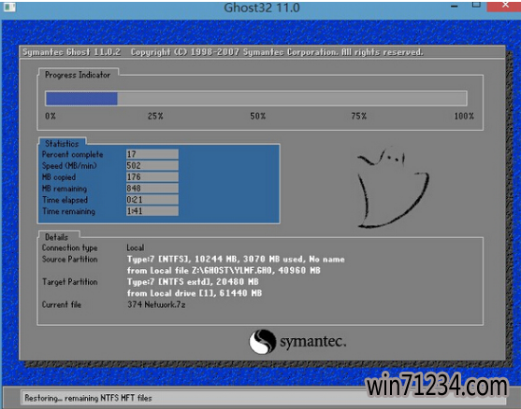The height and width of the screenshot is (409, 521).
Task: Click the Ghost mascot drawing
Action: coord(393,188)
